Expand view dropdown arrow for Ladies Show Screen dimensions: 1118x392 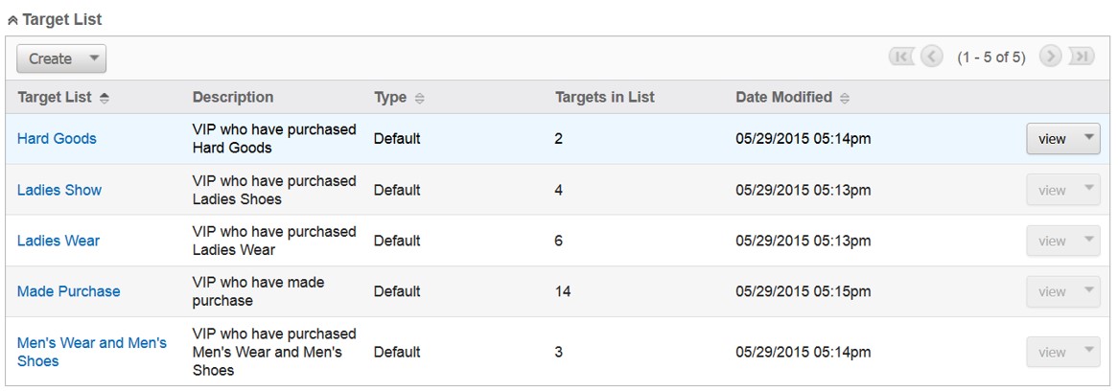click(1088, 190)
